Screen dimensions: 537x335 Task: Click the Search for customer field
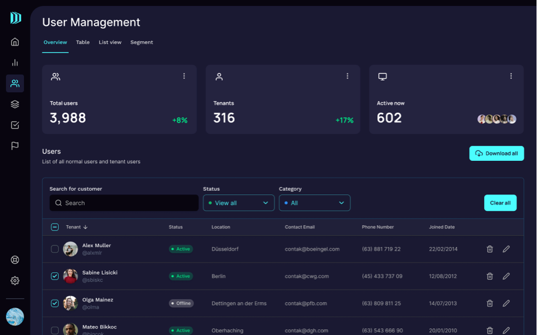[x=124, y=203]
